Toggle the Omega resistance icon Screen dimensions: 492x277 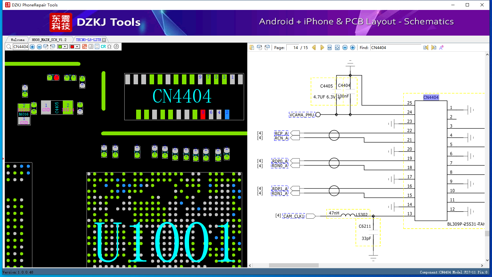(x=110, y=47)
